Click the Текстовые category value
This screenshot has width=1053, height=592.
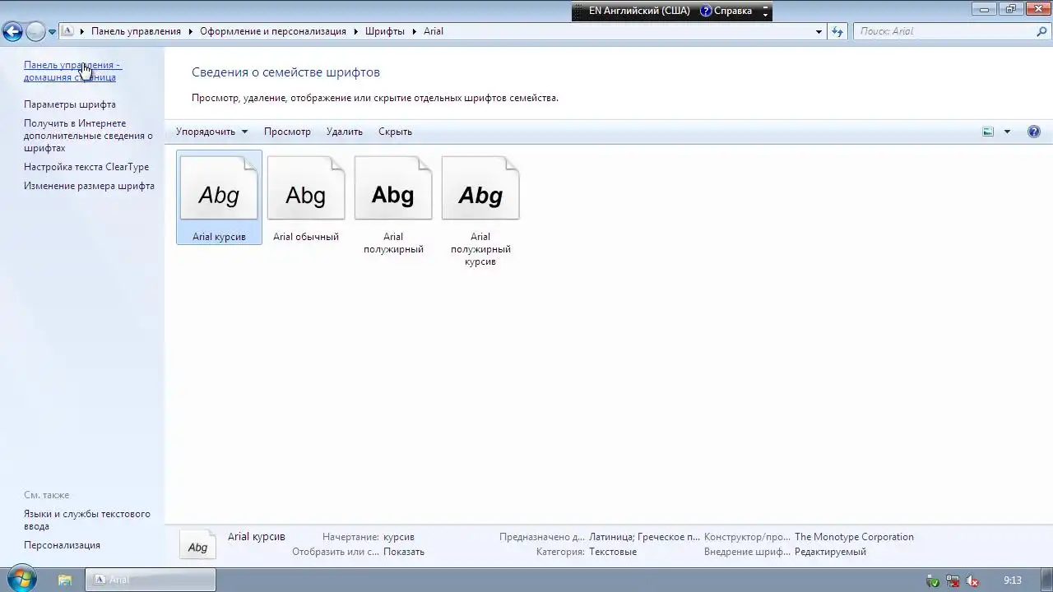coord(613,552)
